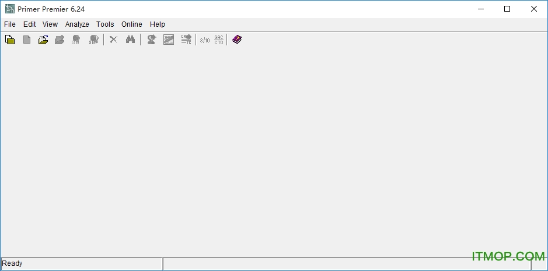
Task: Open the purple help book icon
Action: coord(236,40)
